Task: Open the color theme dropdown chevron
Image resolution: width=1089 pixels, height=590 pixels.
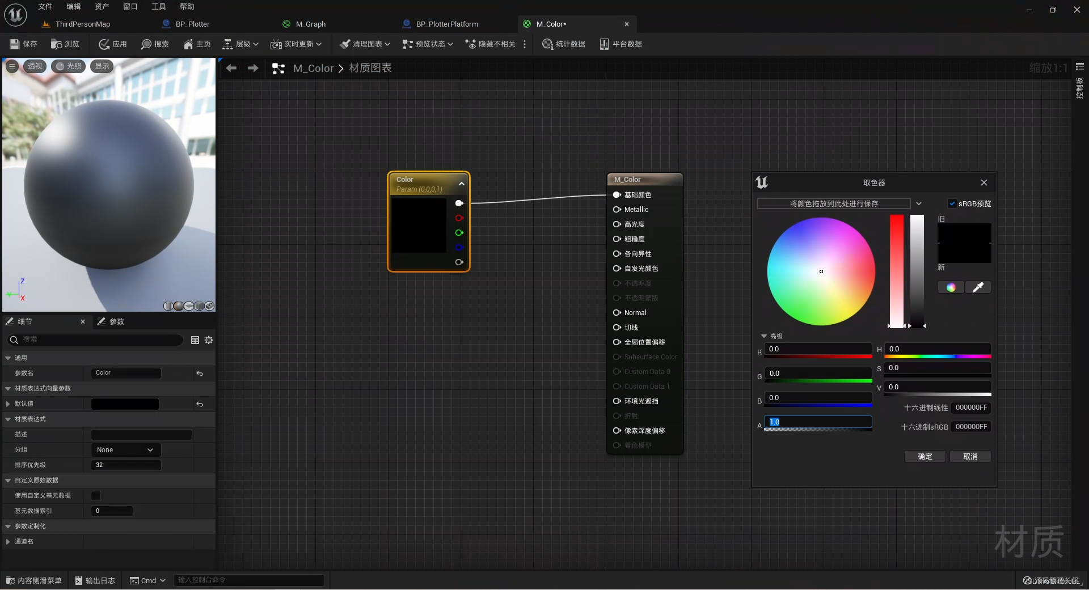Action: click(x=919, y=203)
